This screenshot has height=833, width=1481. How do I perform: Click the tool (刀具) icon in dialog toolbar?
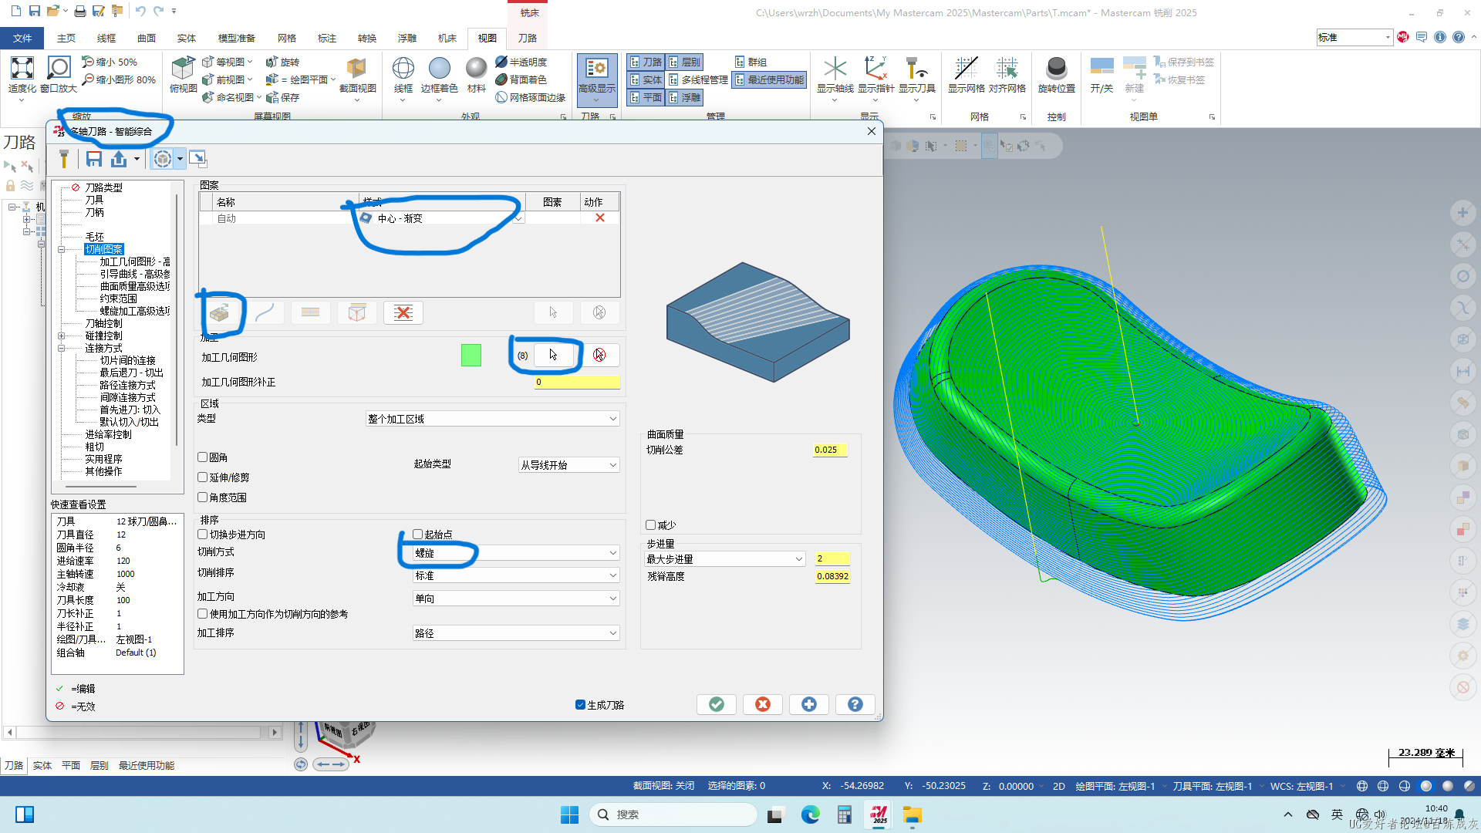click(x=64, y=159)
